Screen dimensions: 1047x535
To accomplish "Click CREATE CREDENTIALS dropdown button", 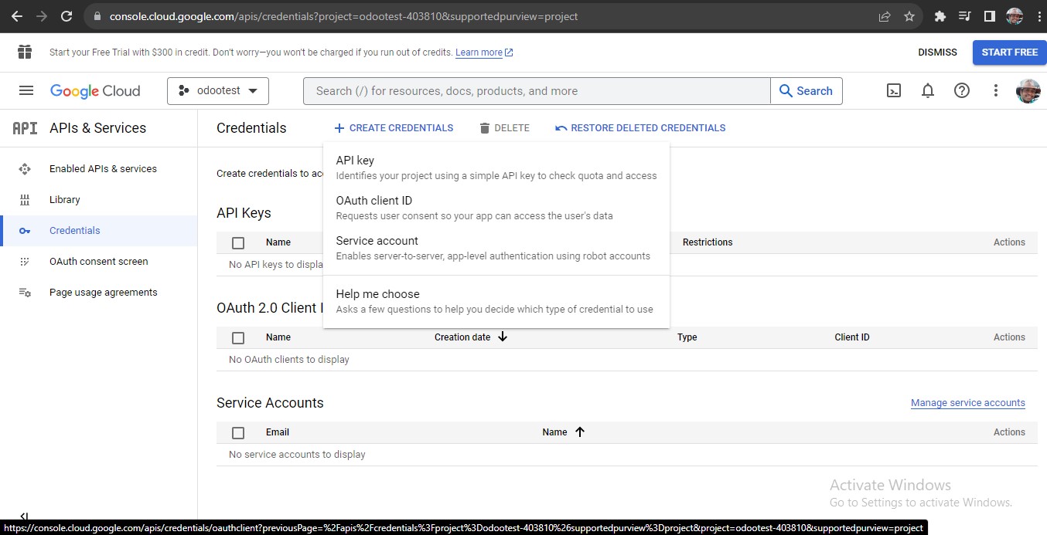I will [x=394, y=128].
